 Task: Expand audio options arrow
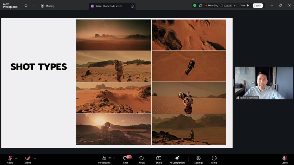(16, 158)
